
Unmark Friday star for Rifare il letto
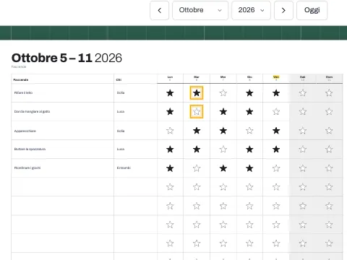tap(276, 93)
